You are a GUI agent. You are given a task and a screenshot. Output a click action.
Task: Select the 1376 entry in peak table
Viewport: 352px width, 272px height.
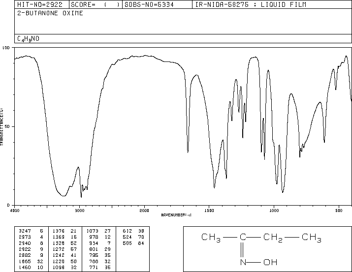(64, 231)
